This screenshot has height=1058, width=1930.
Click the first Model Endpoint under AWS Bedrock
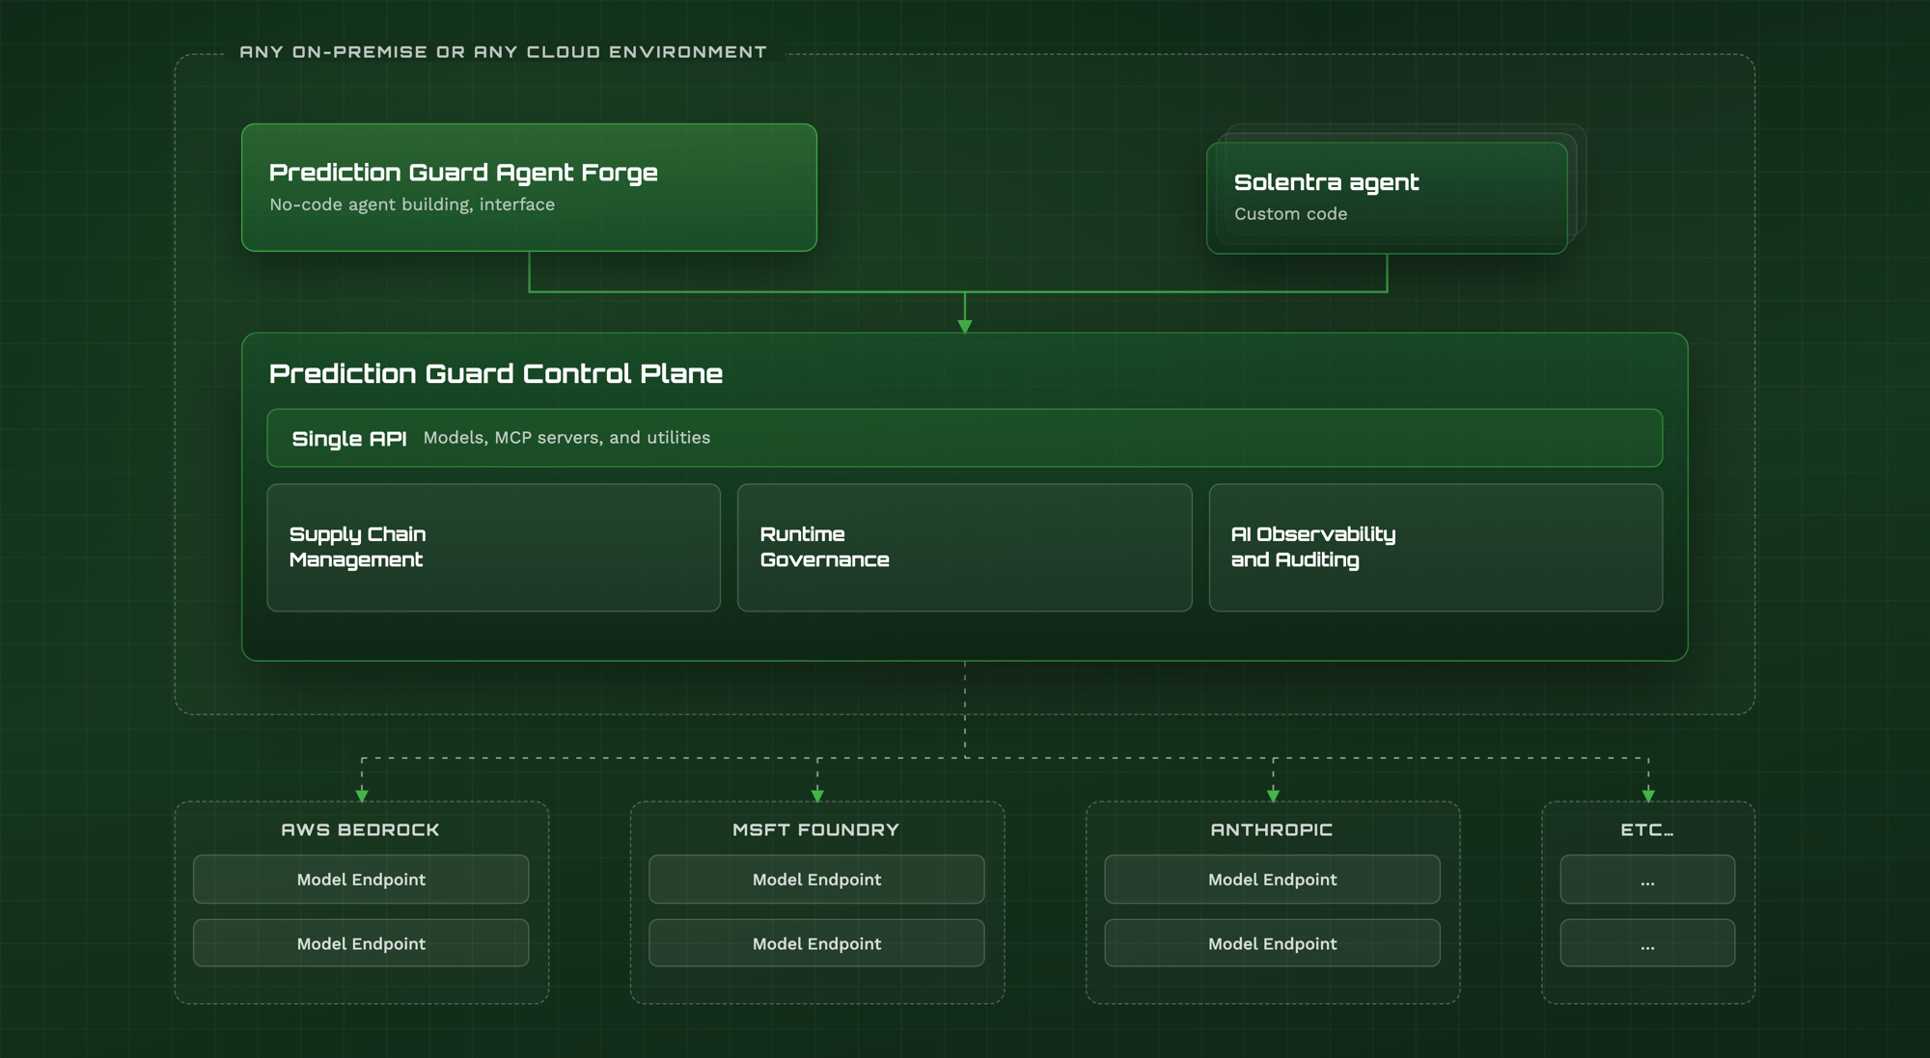[361, 880]
